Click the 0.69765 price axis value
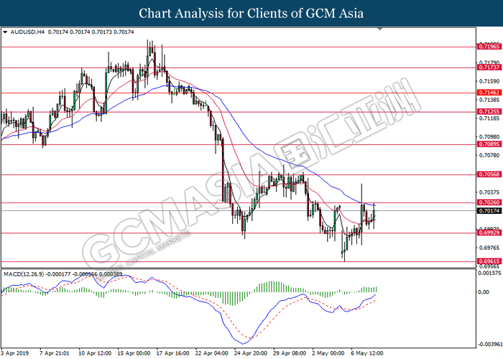The image size is (503, 359). 489,248
